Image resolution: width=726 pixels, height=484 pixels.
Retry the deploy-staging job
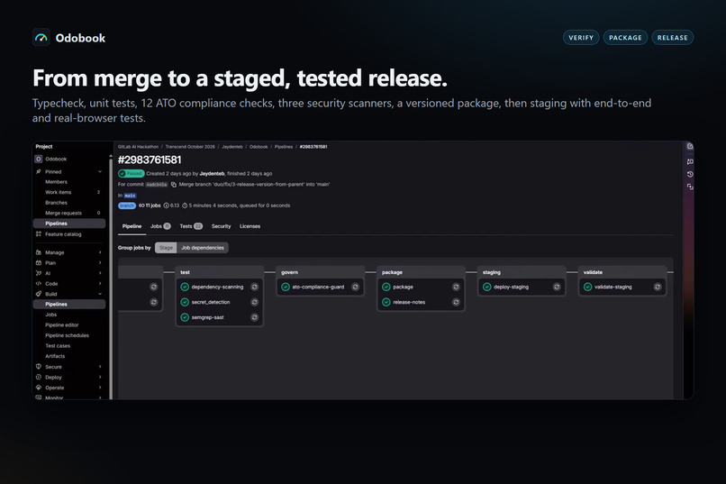[557, 287]
